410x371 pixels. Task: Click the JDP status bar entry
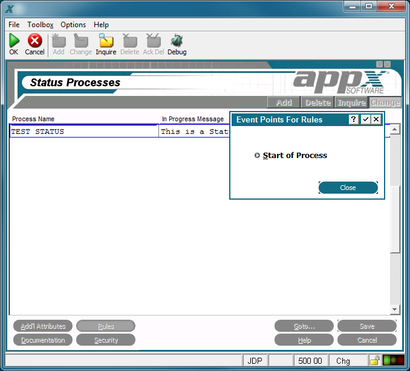tap(255, 361)
